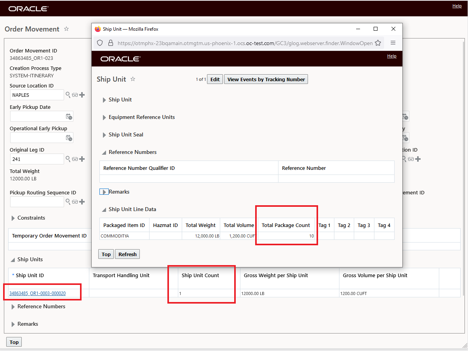Click the plus icon under the partially hidden 'tion ID' field
This screenshot has height=351, width=468.
tap(418, 159)
